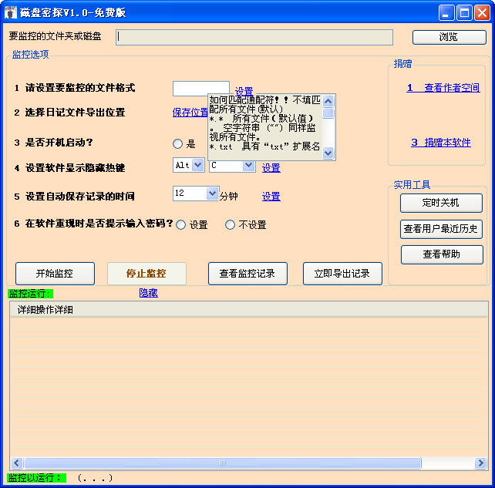Click the 定时关机 tool button
495x488 pixels.
(441, 203)
